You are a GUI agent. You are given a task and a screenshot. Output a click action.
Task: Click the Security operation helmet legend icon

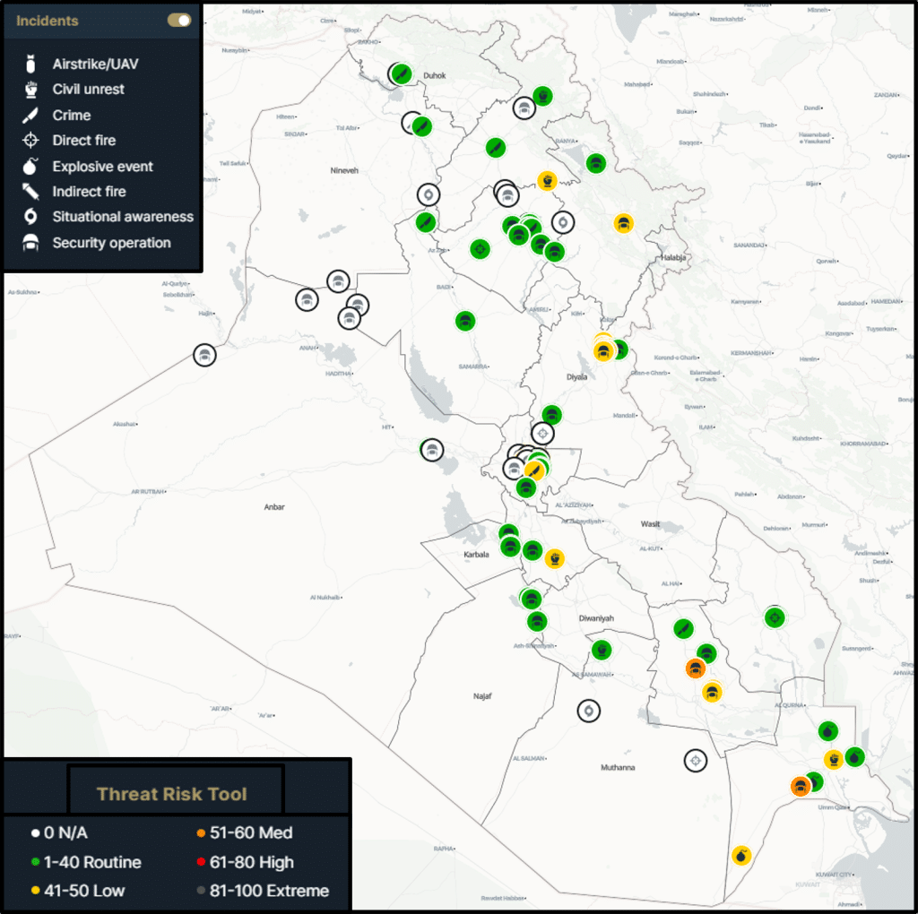(31, 243)
